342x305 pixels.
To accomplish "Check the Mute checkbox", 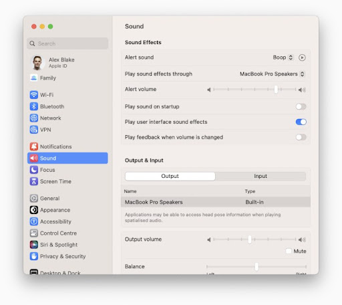I will pyautogui.click(x=289, y=251).
